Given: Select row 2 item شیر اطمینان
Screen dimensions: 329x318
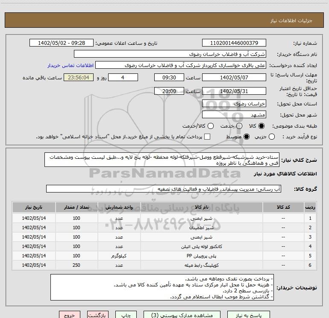Looking at the screenshot, I should [x=201, y=228].
